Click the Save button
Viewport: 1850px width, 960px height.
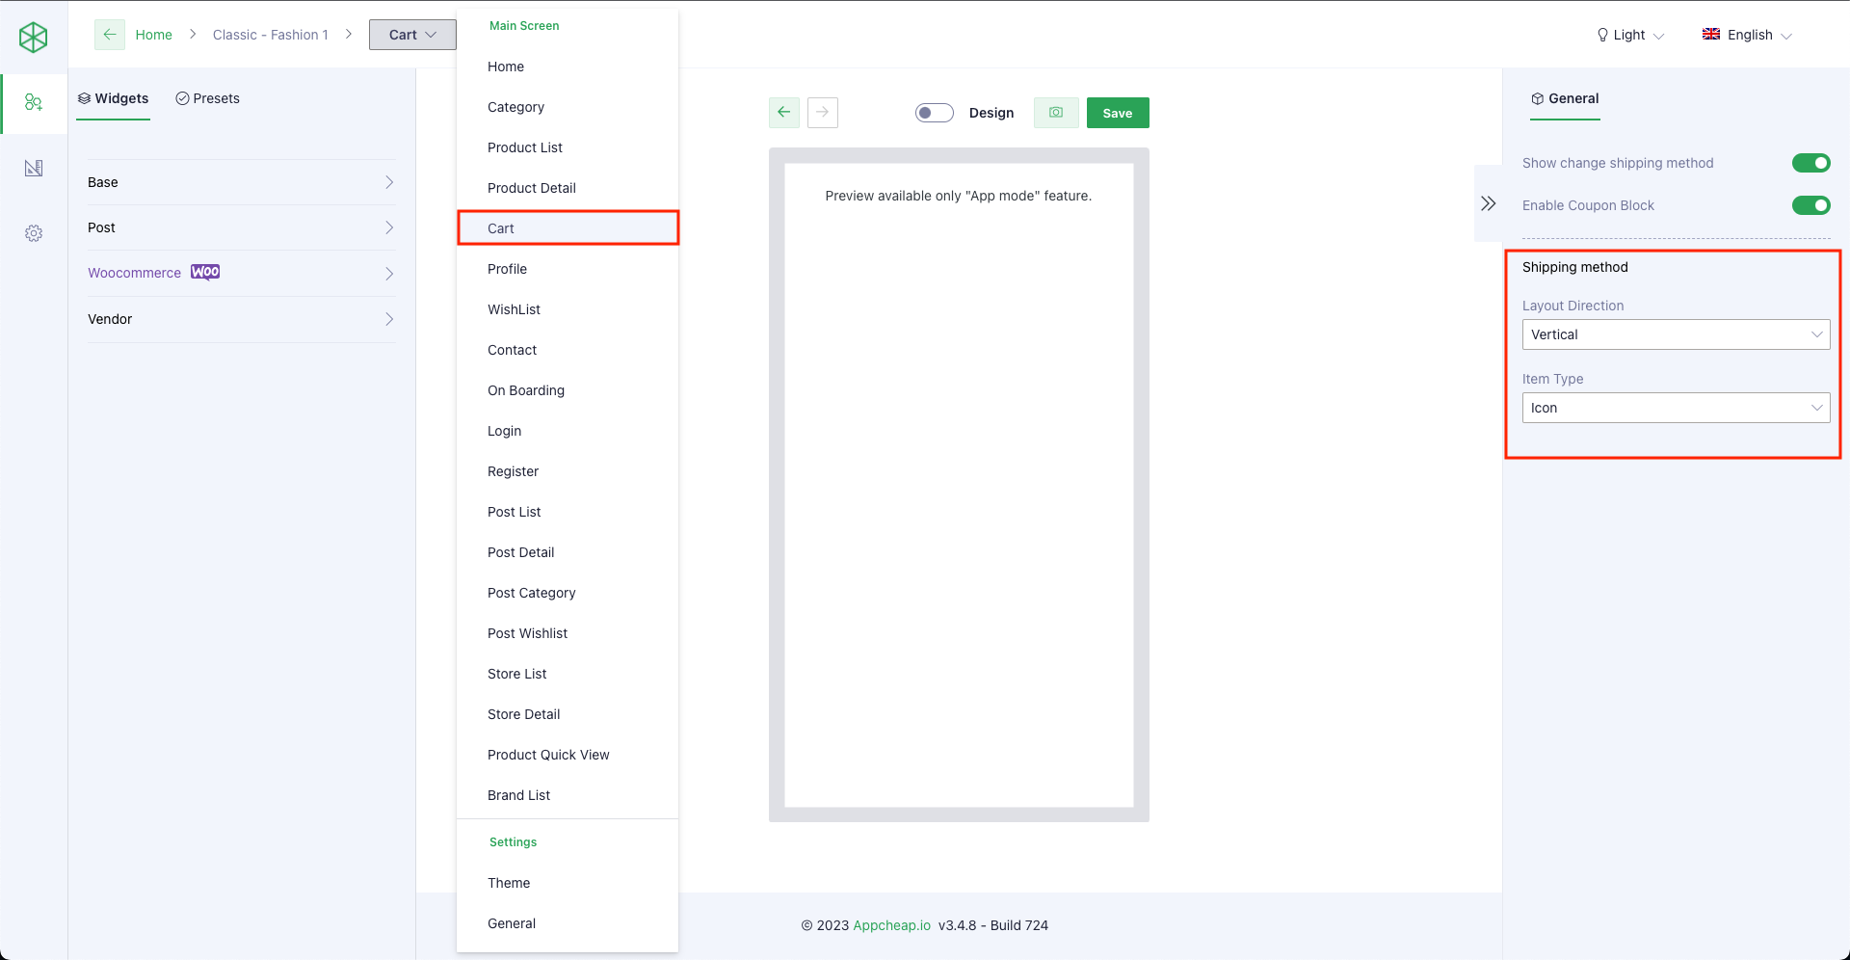1117,113
